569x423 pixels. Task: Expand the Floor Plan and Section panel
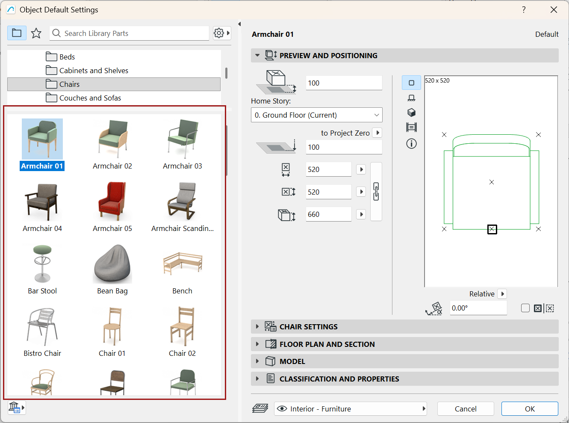pos(404,344)
